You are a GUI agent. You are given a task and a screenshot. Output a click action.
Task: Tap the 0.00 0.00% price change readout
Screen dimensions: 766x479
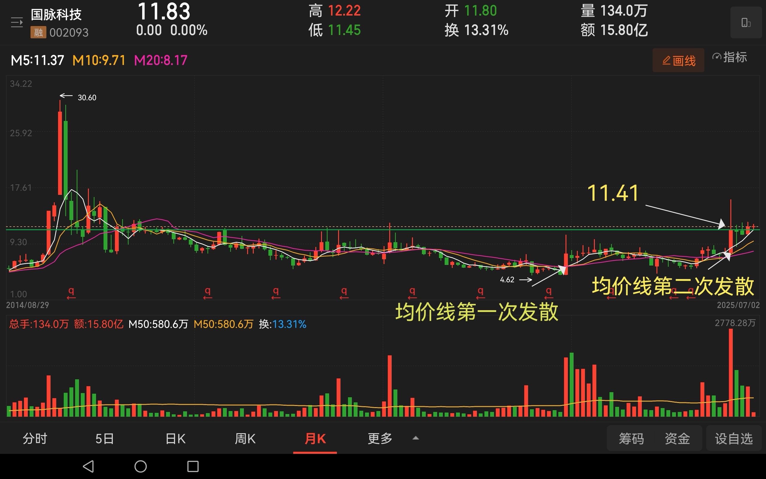(172, 31)
